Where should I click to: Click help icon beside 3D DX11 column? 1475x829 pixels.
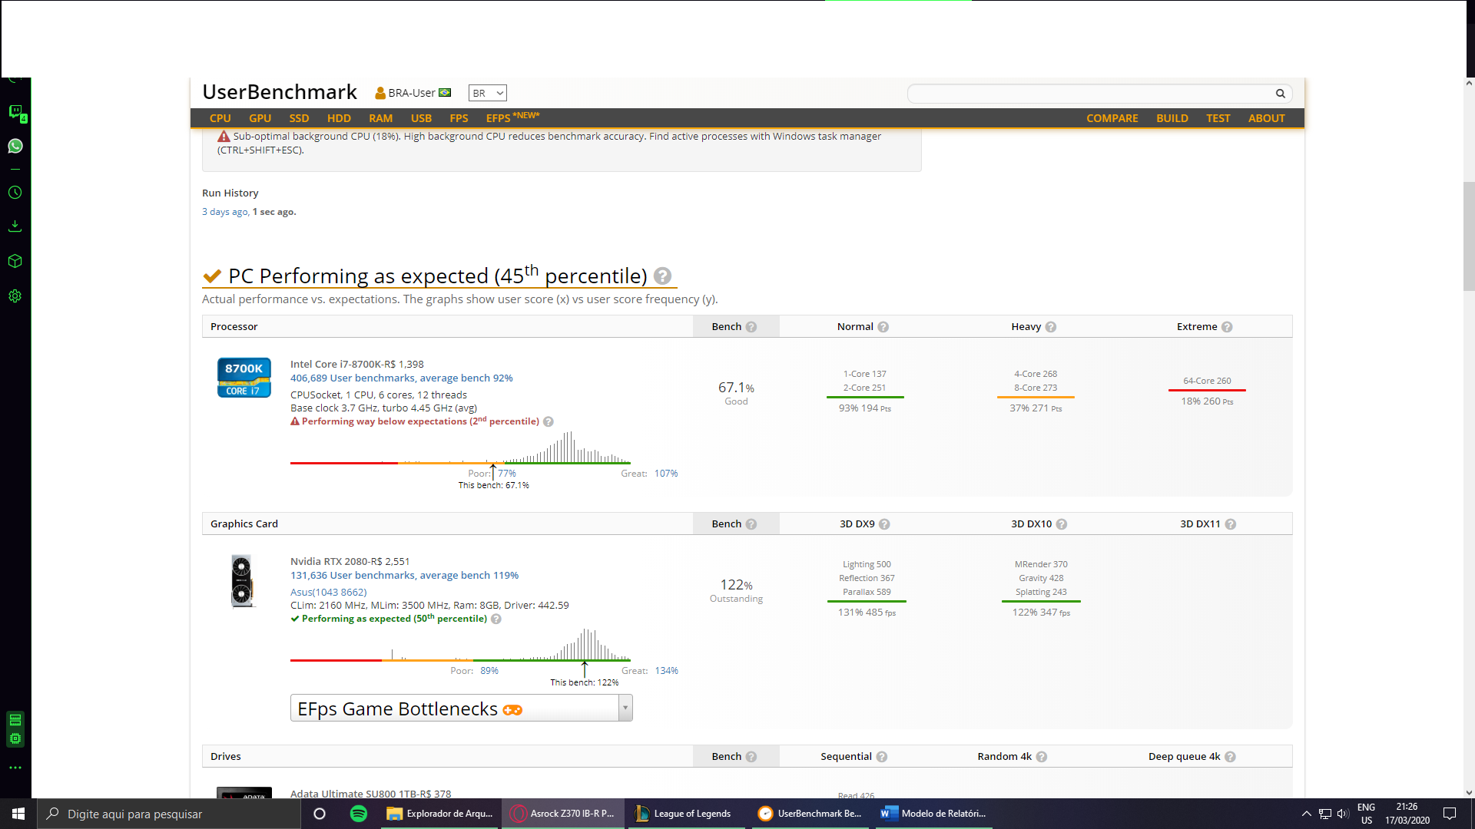click(x=1231, y=524)
